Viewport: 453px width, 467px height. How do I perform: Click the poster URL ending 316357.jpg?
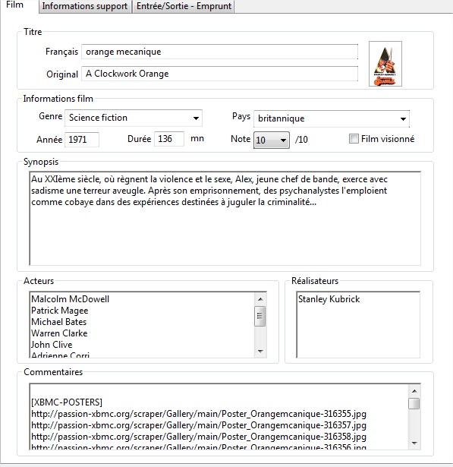click(199, 425)
